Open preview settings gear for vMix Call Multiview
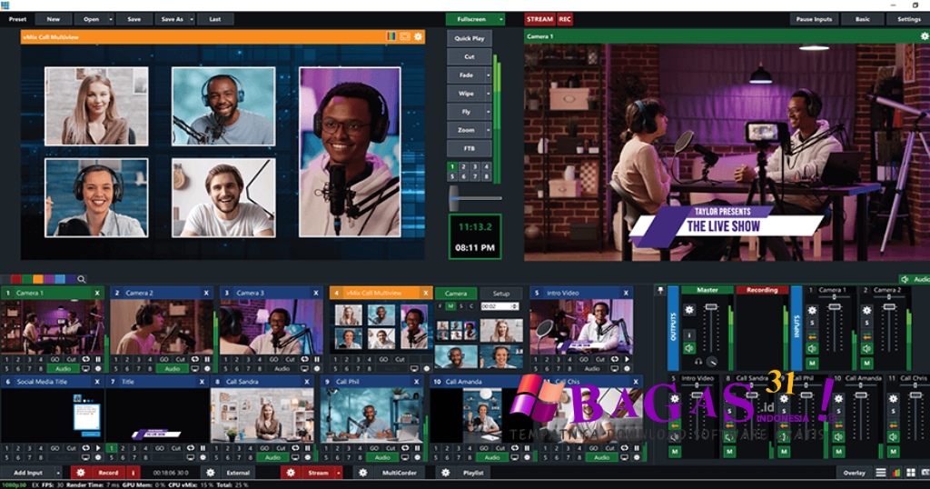 (418, 36)
